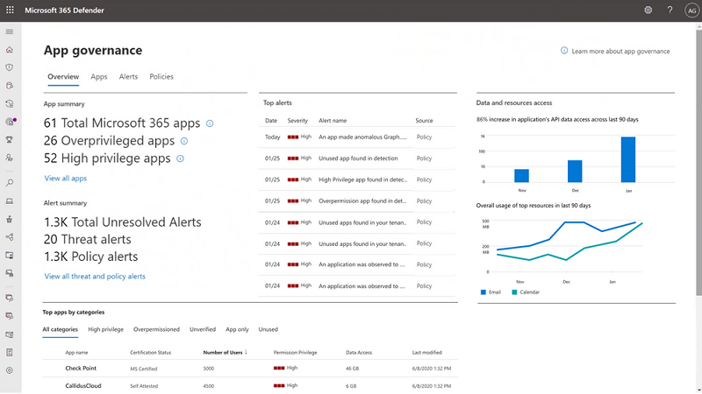
Task: Open the app launcher waffle icon
Action: (10, 10)
